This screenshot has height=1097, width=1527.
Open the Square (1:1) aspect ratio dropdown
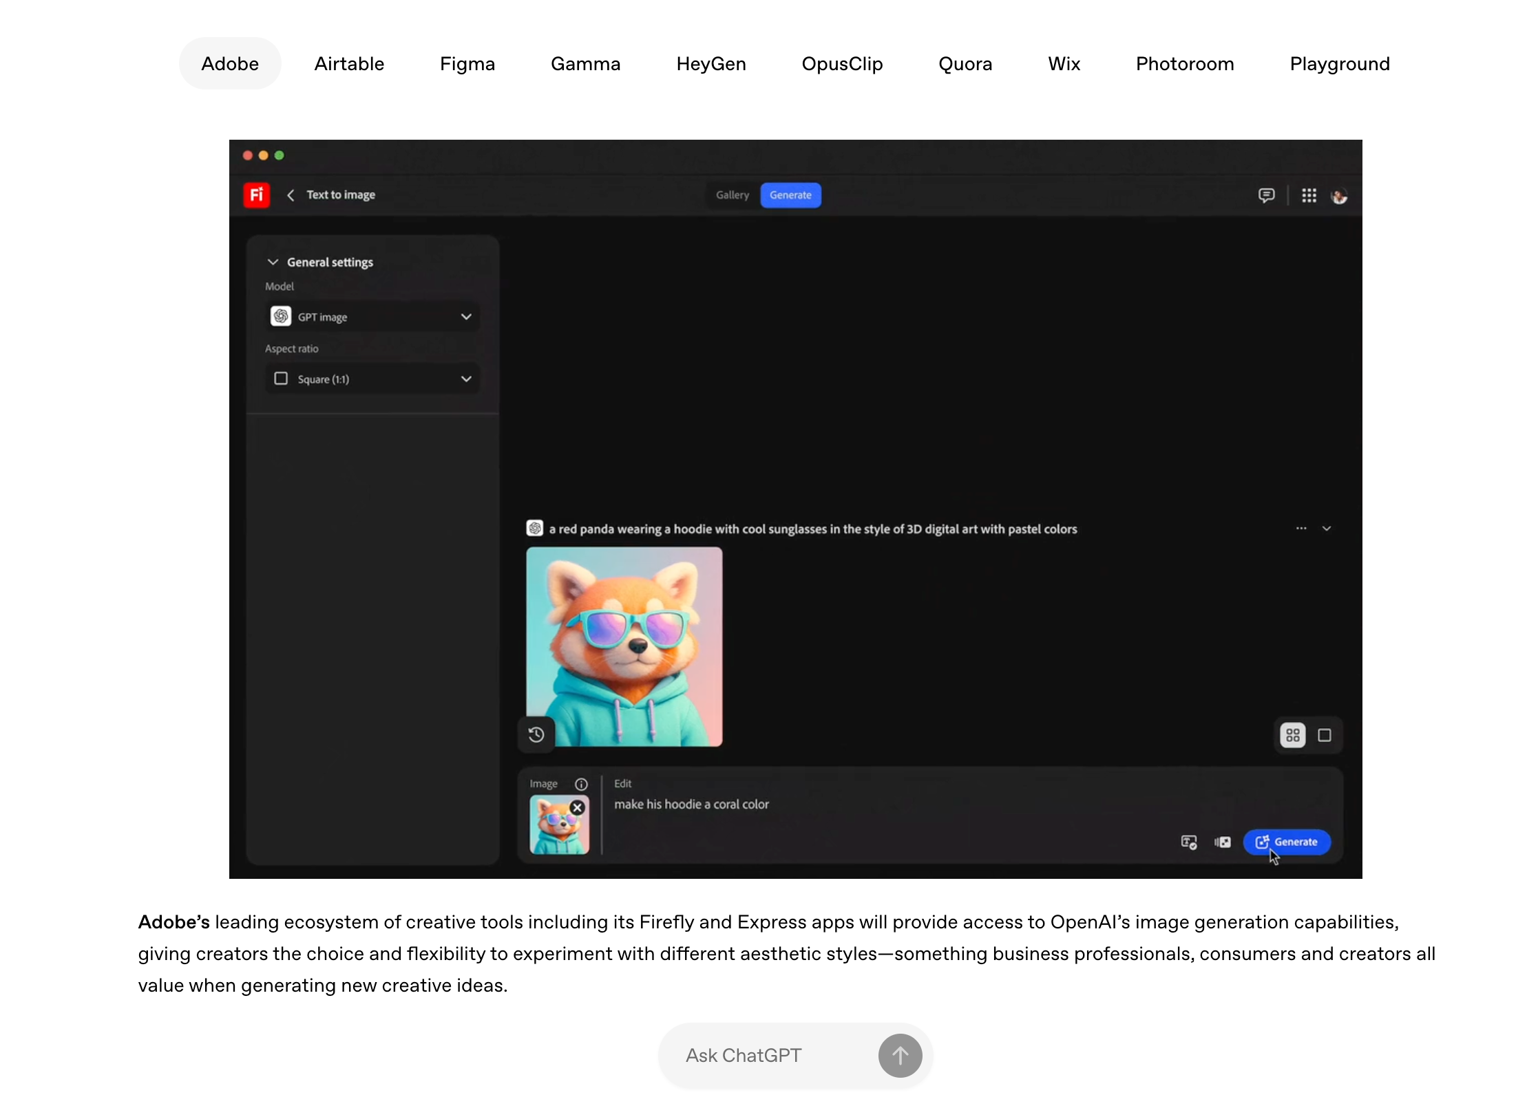(x=372, y=379)
